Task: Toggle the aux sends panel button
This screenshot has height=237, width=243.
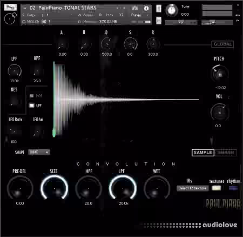Action: click(x=238, y=15)
